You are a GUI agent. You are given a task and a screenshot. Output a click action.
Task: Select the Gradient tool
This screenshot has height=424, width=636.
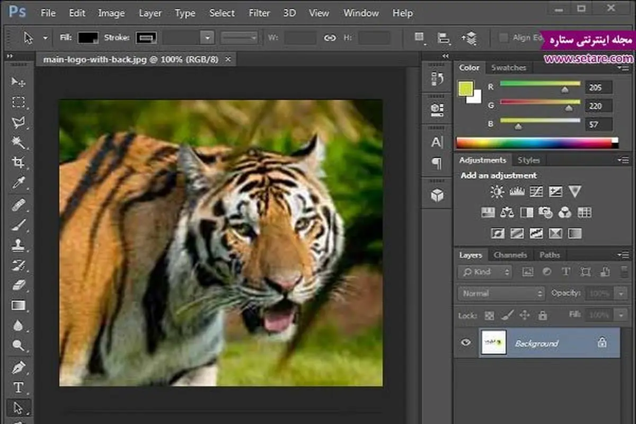pyautogui.click(x=19, y=305)
